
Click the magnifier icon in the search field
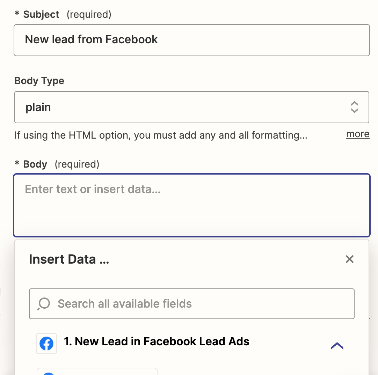[44, 304]
